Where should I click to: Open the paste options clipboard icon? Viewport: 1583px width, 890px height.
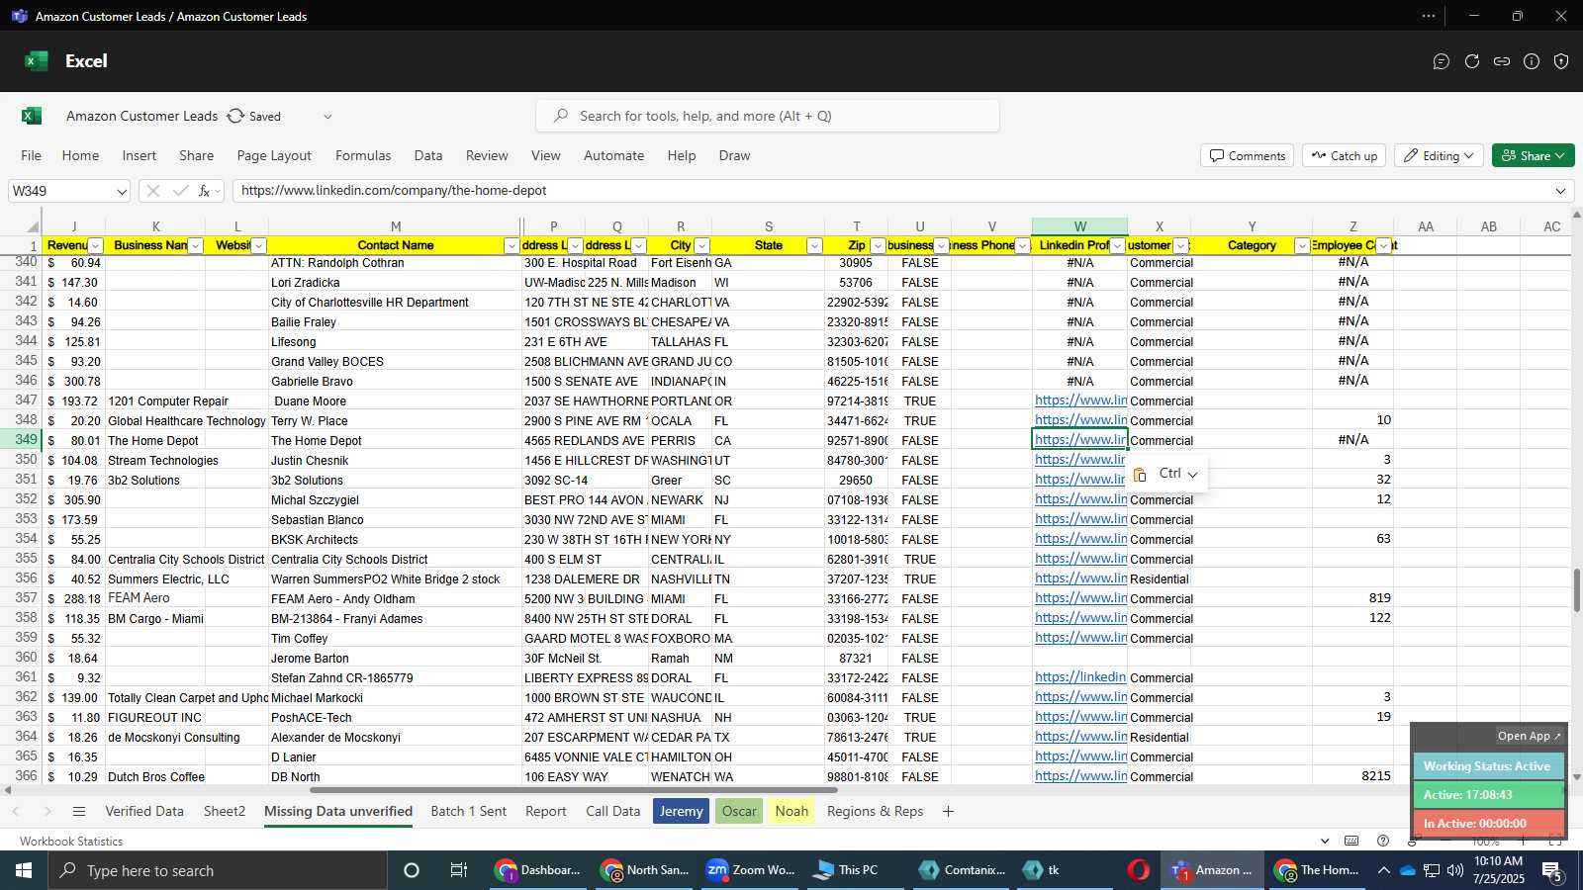pyautogui.click(x=1140, y=475)
